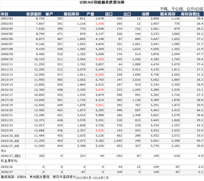The height and width of the screenshot is (181, 204).
Task: Select the data source footnote text
Action: [55, 177]
